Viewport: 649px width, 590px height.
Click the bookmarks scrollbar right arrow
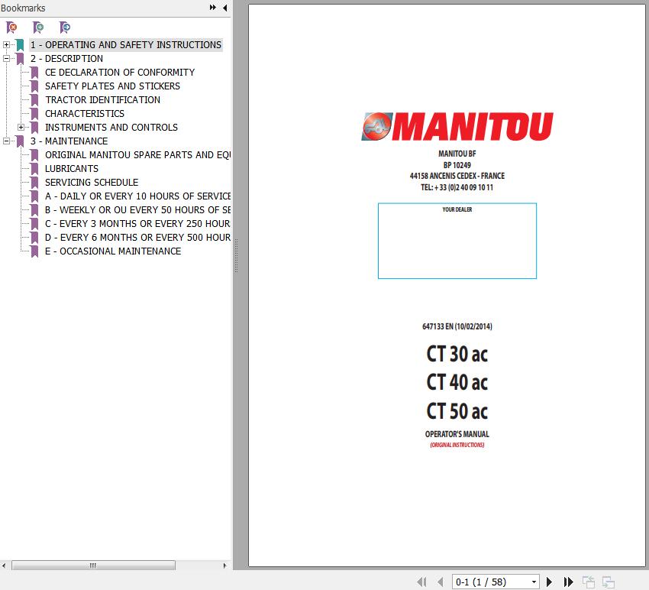coord(224,565)
